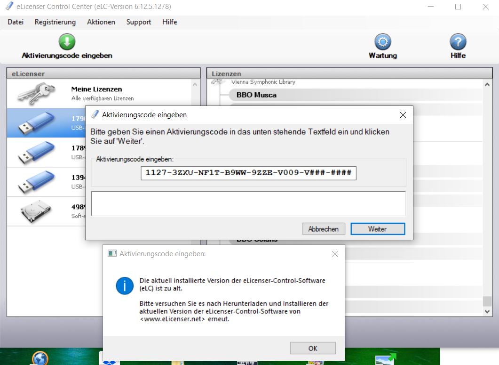The width and height of the screenshot is (499, 365).
Task: Click the Lizenzen panel header
Action: [349, 73]
